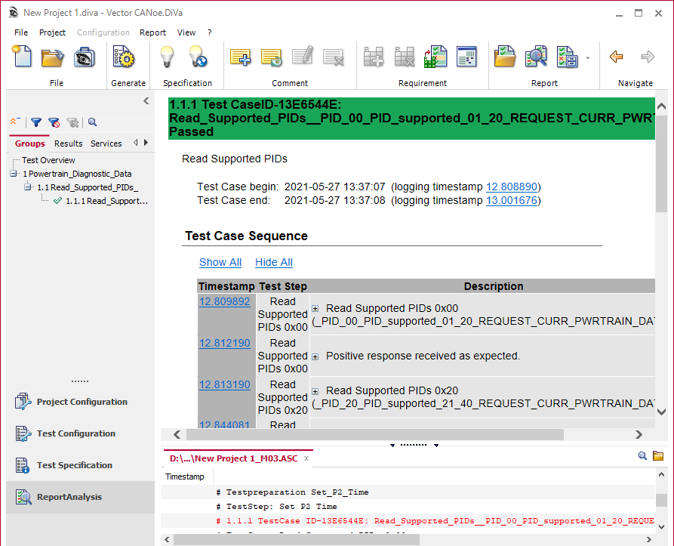Expand Read Supported PIDs 0x00 description
Viewport: 674px width, 546px height.
tap(315, 309)
